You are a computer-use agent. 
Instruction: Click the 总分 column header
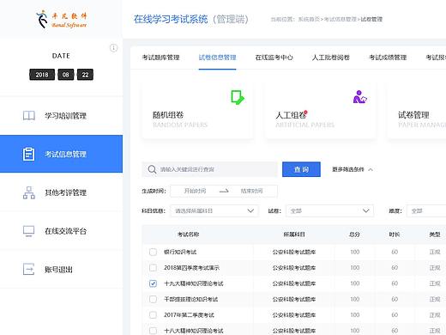click(354, 234)
